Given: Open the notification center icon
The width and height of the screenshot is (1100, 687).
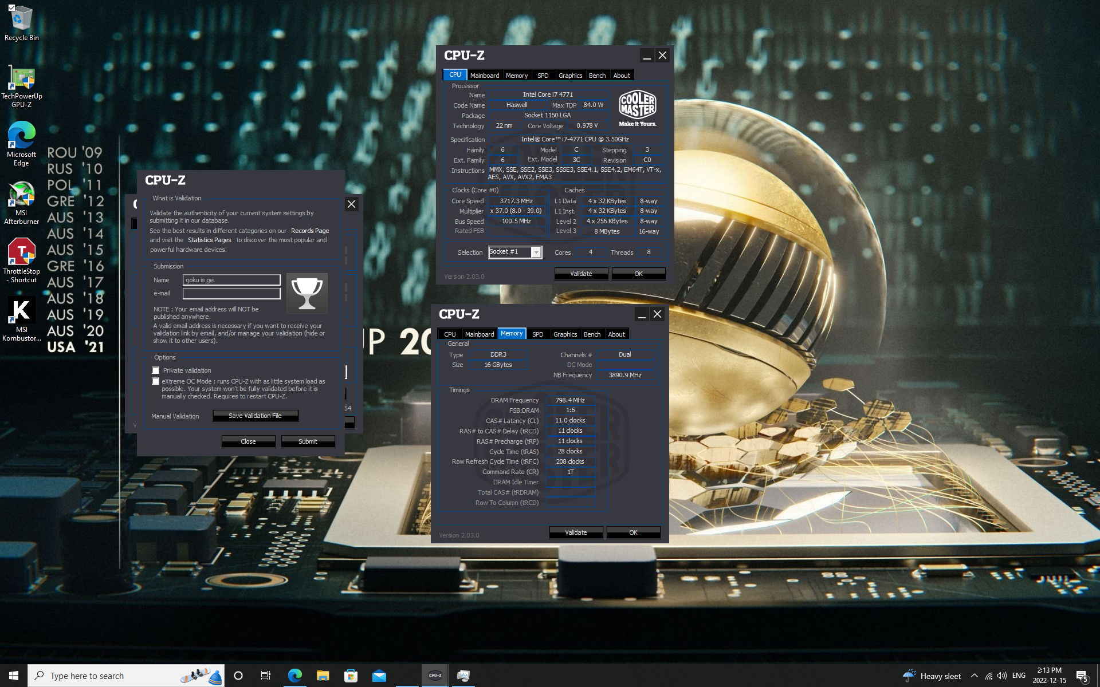Looking at the screenshot, I should pos(1082,676).
